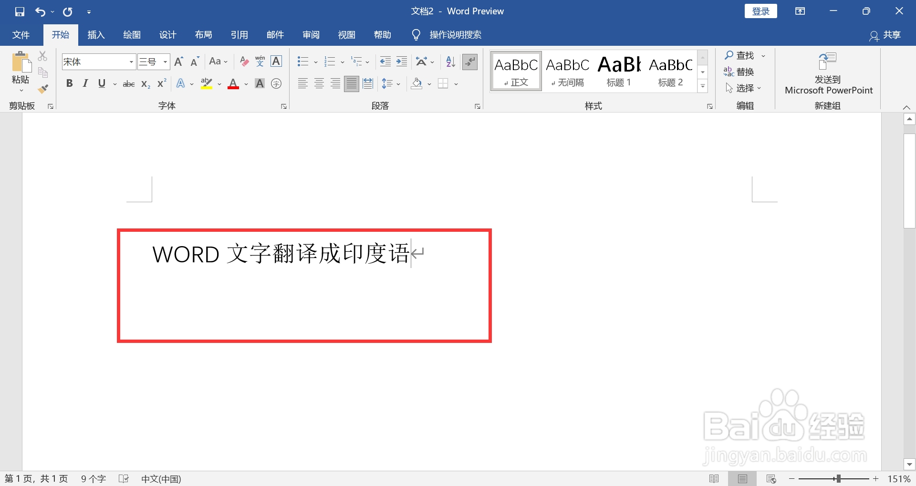The width and height of the screenshot is (916, 486).
Task: Switch to the 视图 tab
Action: [346, 35]
